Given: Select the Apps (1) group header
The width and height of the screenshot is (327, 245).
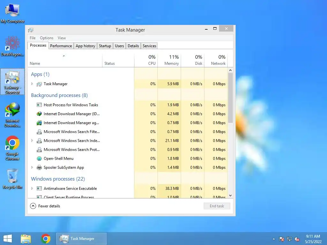Looking at the screenshot, I should coord(40,74).
